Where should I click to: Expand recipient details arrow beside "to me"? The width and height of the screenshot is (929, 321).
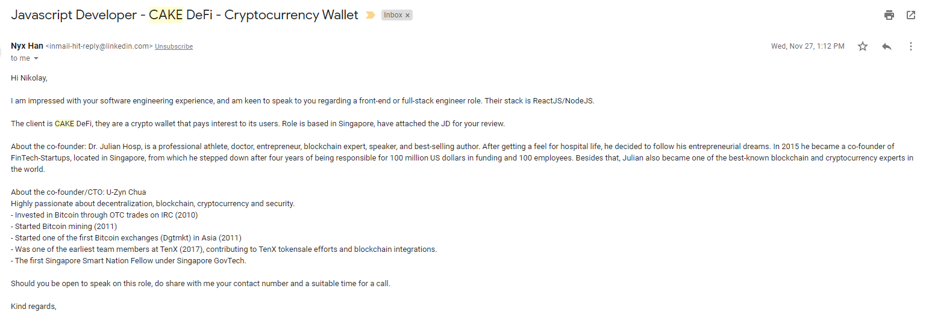36,58
